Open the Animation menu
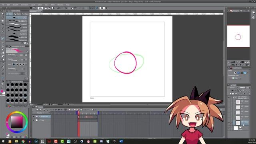The width and height of the screenshot is (256, 144). (x=25, y=5)
